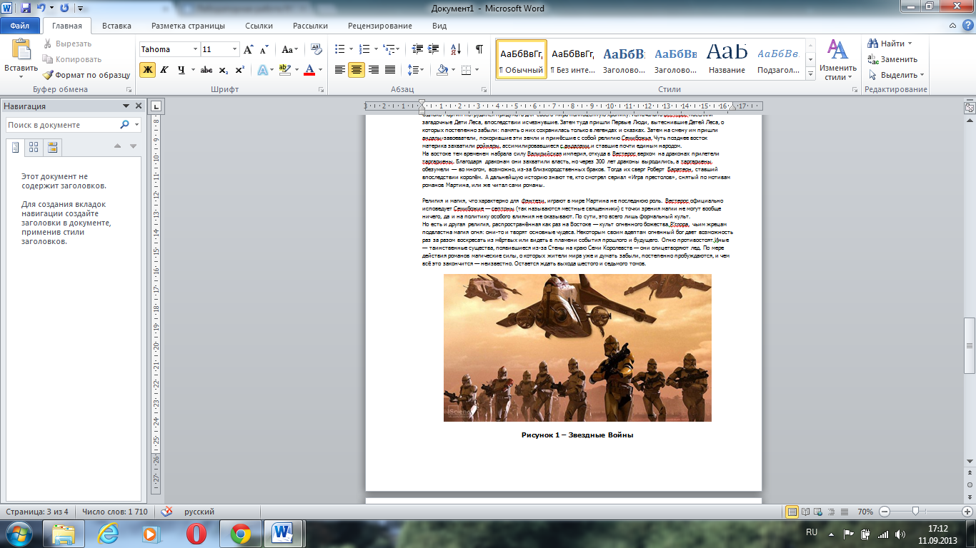The image size is (976, 548).
Task: Switch to the Mailings (Рассылки) tab
Action: (310, 26)
